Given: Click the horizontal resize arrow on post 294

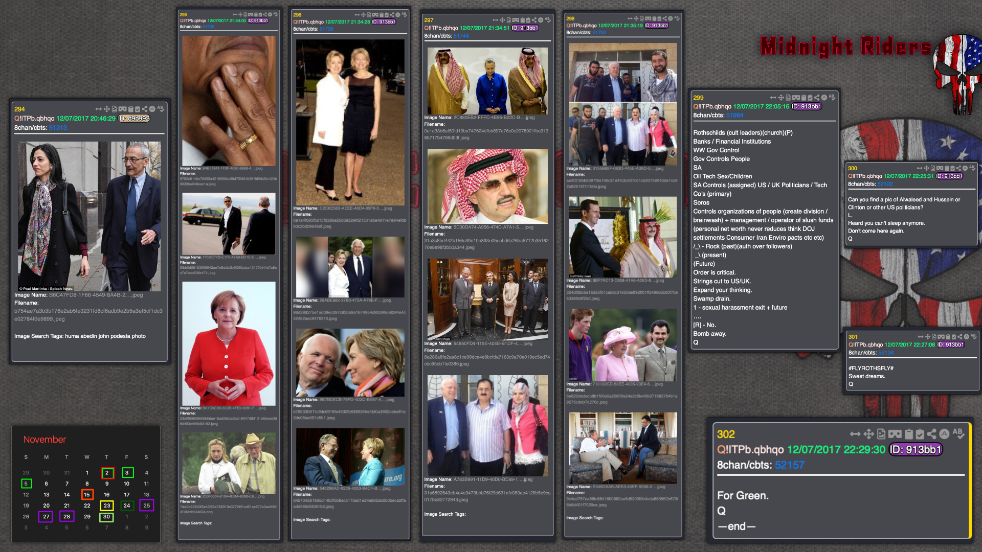Looking at the screenshot, I should tap(98, 109).
